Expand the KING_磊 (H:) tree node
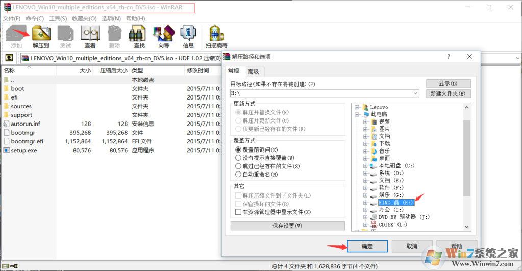Viewport: 522px width, 271px height. [x=365, y=203]
